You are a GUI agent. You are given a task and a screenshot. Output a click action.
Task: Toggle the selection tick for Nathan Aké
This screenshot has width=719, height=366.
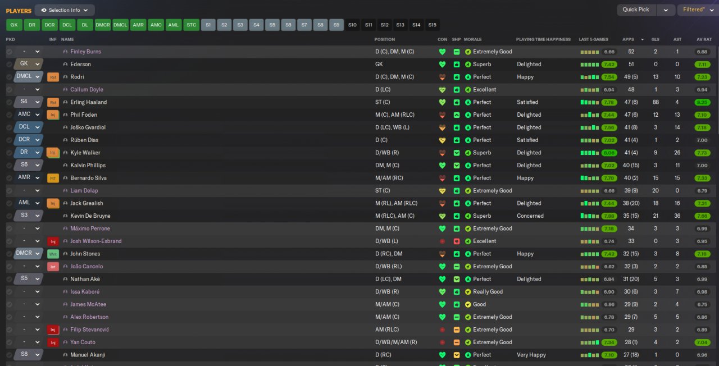[9, 279]
